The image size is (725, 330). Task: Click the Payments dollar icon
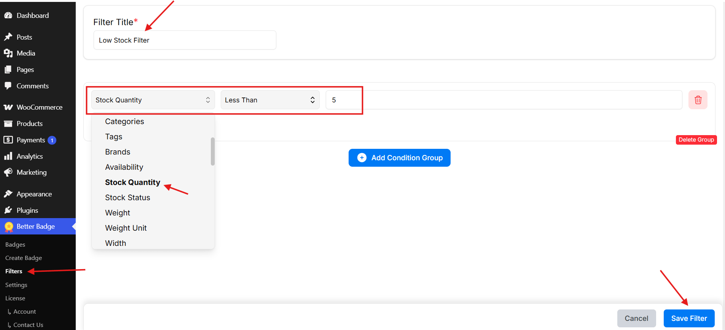click(x=8, y=140)
